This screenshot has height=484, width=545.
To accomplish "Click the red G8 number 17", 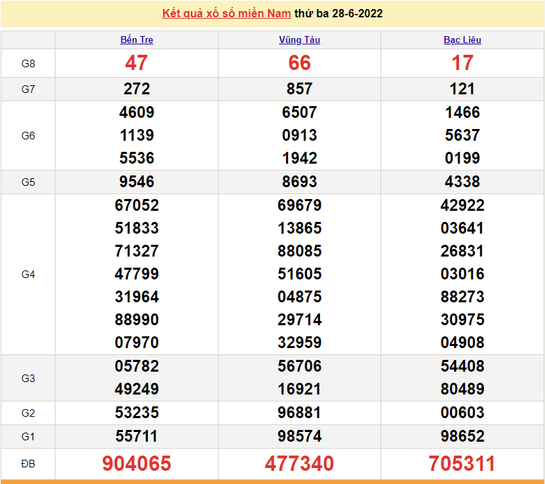I will [462, 63].
